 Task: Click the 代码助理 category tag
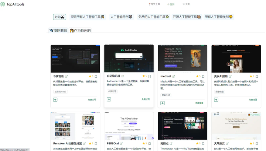[112, 91]
